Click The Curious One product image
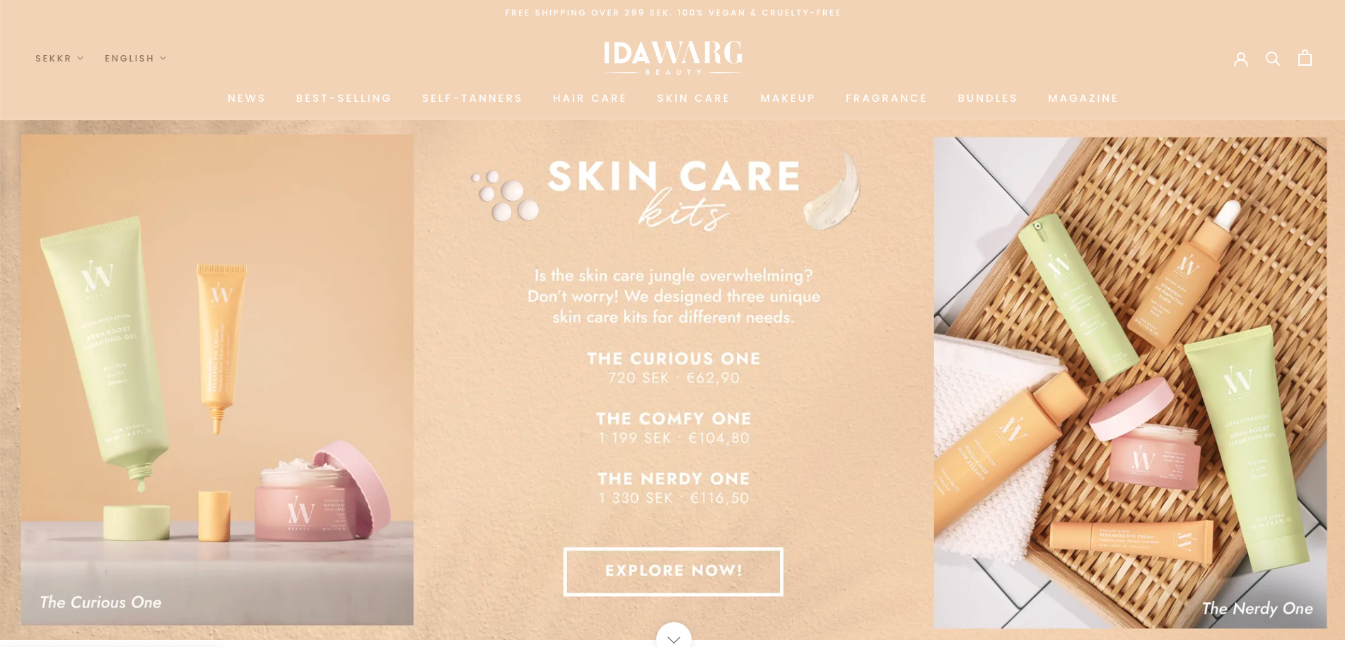The height and width of the screenshot is (647, 1345). 217,380
